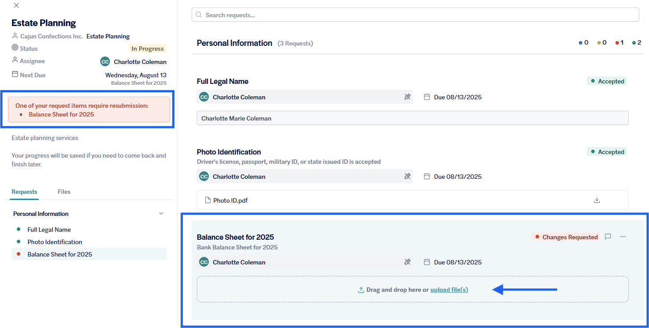Select Photo Identification in sidebar list
Image resolution: width=649 pixels, height=328 pixels.
(x=55, y=242)
